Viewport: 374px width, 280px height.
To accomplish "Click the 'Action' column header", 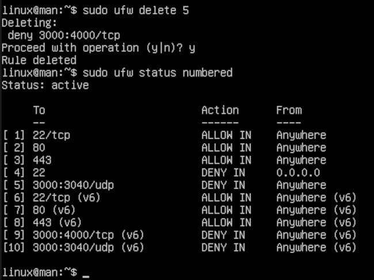I will click(x=220, y=110).
